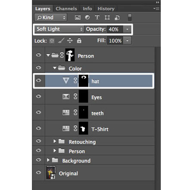Toggle layer filtering on/off switch
This screenshot has width=194, height=190.
click(130, 17)
